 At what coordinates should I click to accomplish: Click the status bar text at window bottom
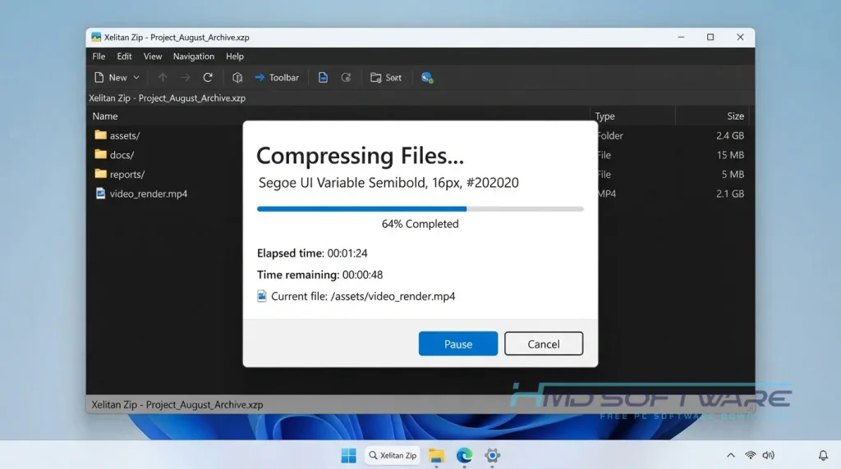[177, 405]
